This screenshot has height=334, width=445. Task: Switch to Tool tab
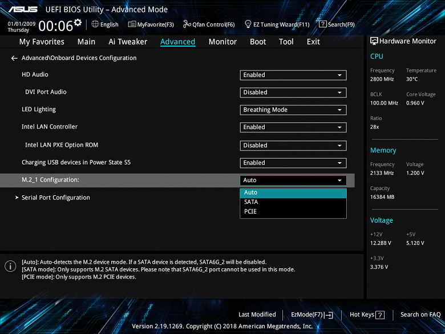[x=286, y=42]
